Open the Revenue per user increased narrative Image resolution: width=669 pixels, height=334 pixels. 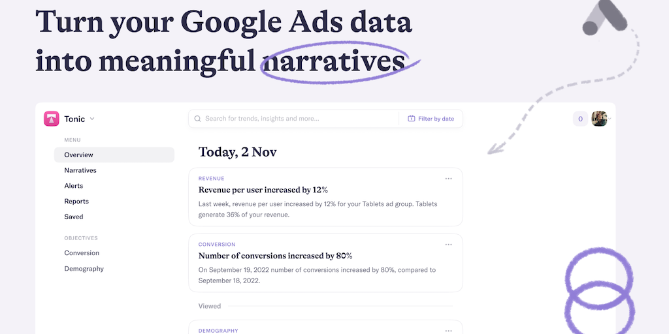[x=263, y=190]
